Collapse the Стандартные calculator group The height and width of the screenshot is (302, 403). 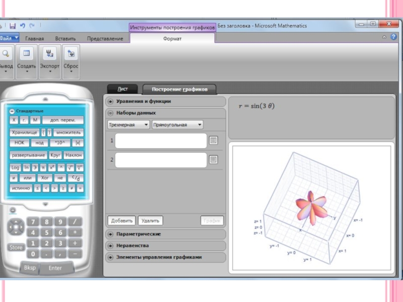coord(12,111)
